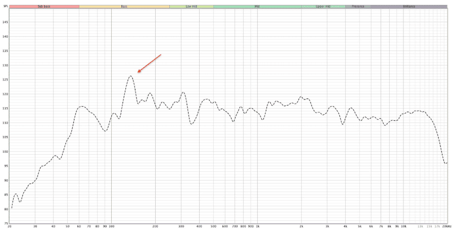Viewport: 455px width, 234px height.
Task: Click the 700 frequency axis label
Action: [235, 226]
